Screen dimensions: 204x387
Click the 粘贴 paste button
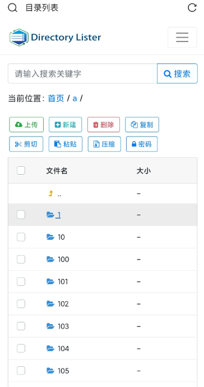point(65,144)
